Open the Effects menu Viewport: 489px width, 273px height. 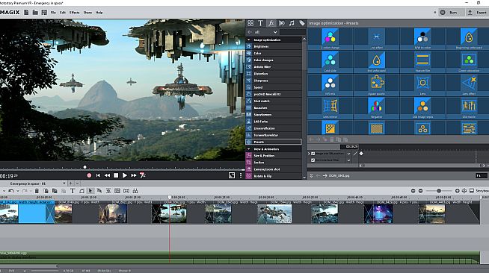74,13
